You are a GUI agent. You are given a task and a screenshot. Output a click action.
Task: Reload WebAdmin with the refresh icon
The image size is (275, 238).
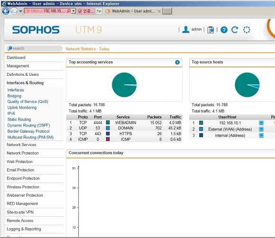235,30
